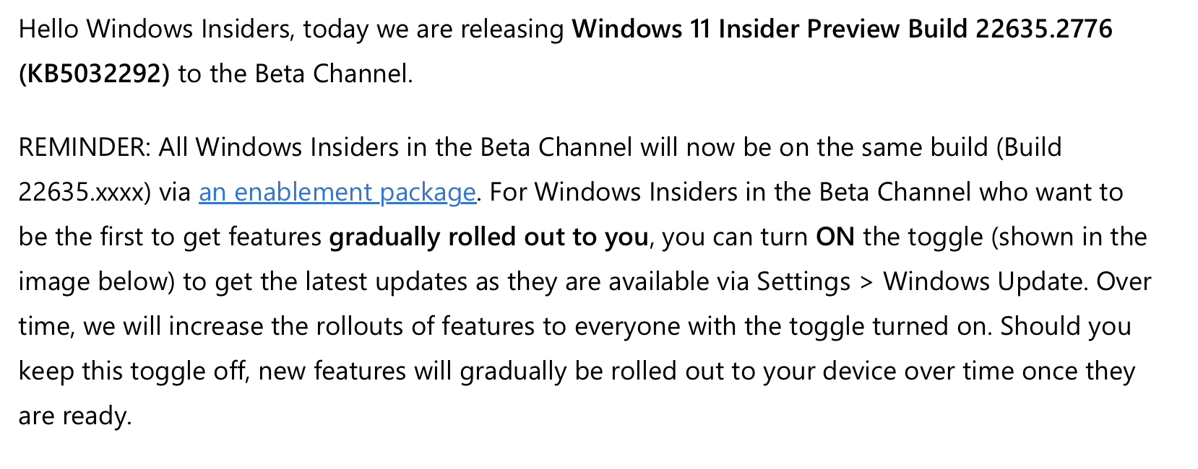Click the bold 'ON' word

[x=835, y=237]
